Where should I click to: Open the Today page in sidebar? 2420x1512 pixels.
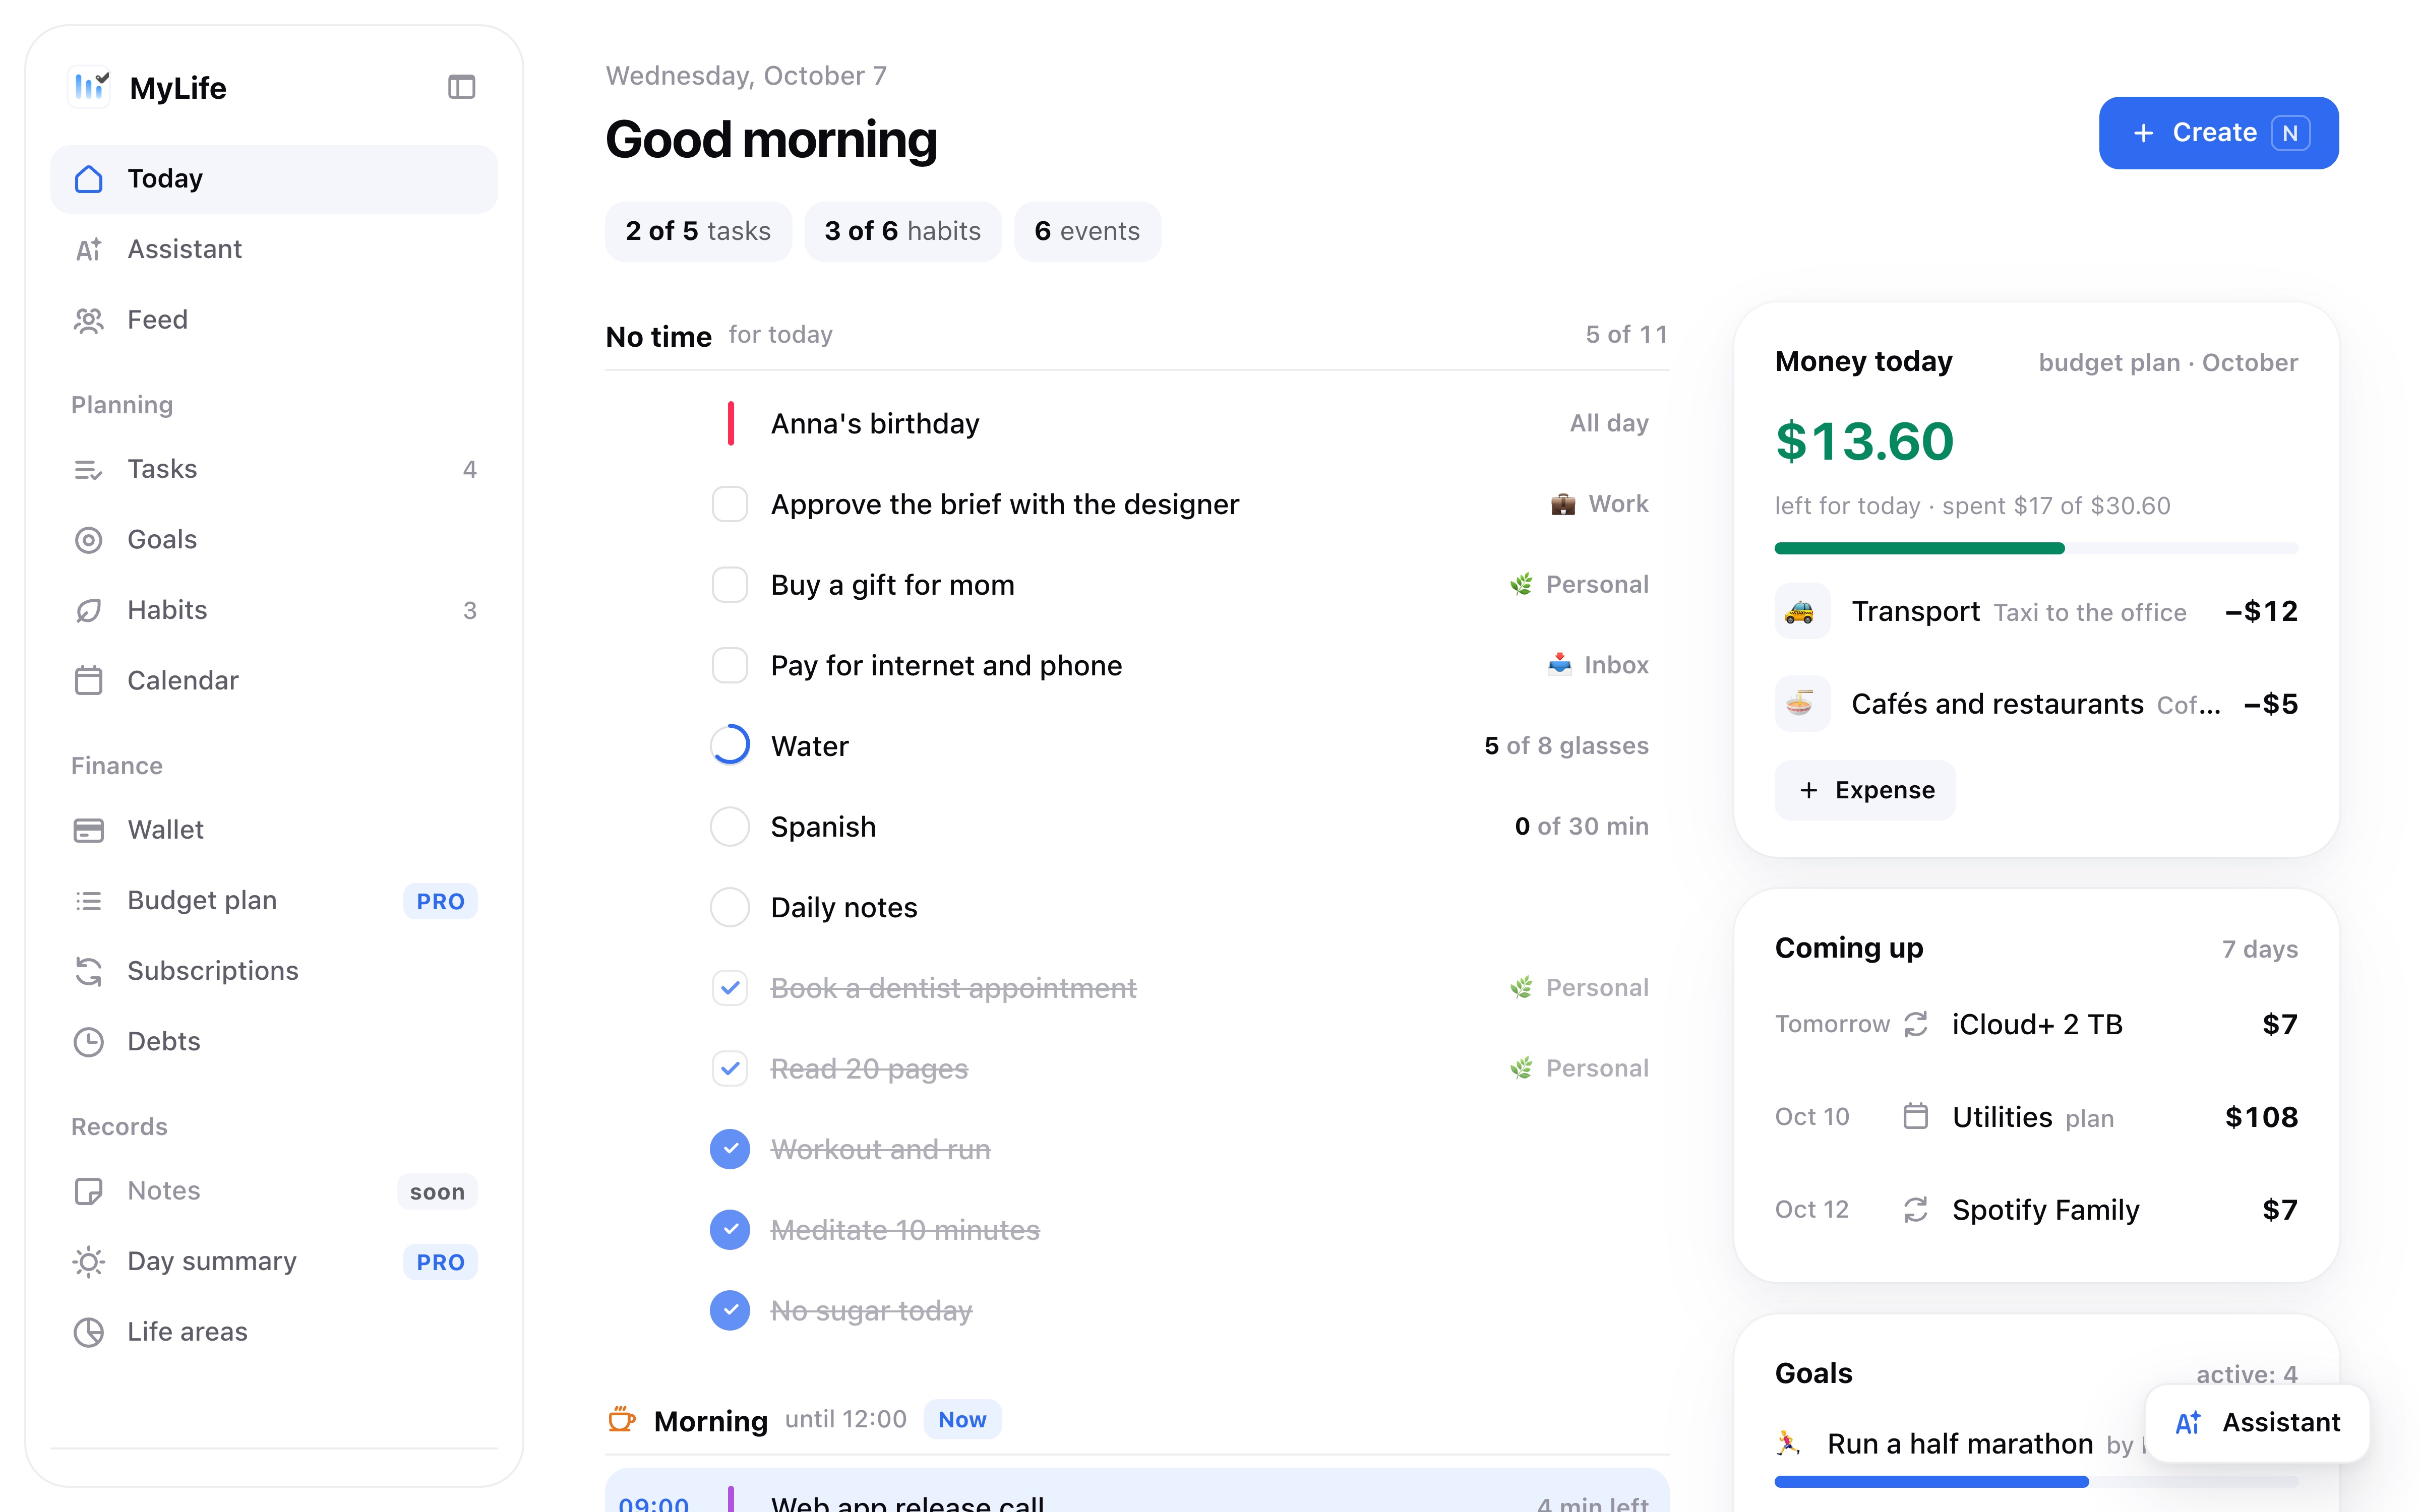[273, 179]
